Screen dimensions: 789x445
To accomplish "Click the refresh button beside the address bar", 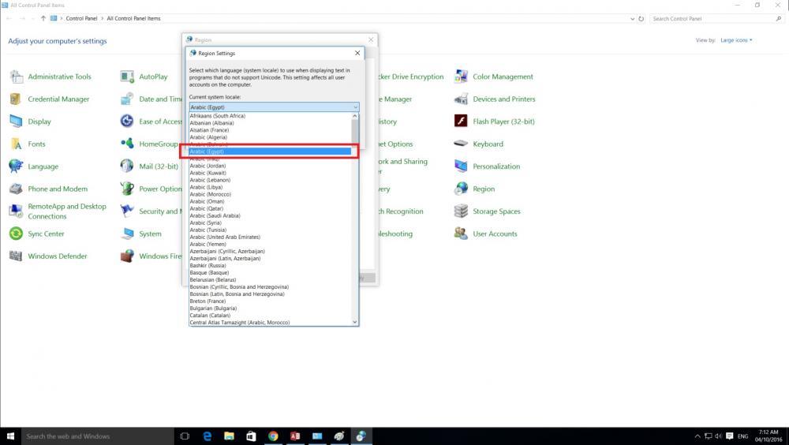I will pos(641,19).
